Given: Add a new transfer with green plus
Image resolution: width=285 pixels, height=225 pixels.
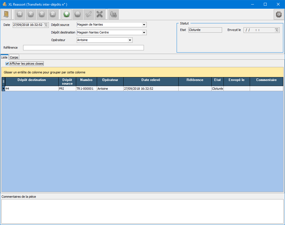Looking at the screenshot, I should point(67,14).
